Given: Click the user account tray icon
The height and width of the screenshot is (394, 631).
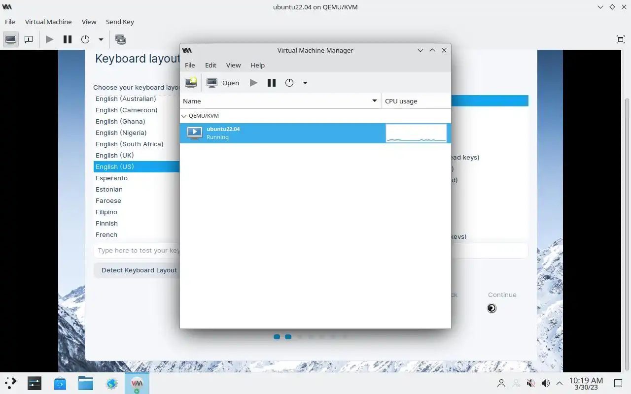Looking at the screenshot, I should click(x=501, y=383).
